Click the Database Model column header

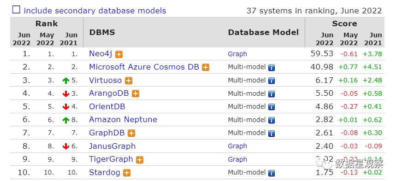pyautogui.click(x=263, y=32)
